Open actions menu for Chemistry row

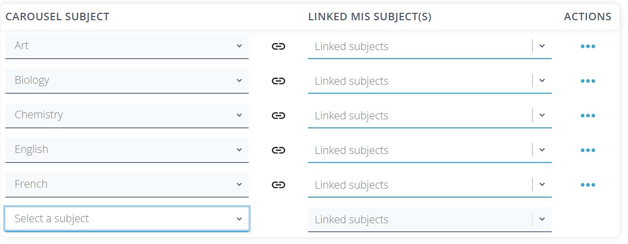tap(587, 116)
